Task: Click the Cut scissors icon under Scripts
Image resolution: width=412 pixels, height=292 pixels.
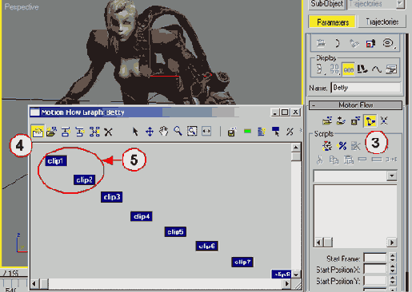Action: 319,160
